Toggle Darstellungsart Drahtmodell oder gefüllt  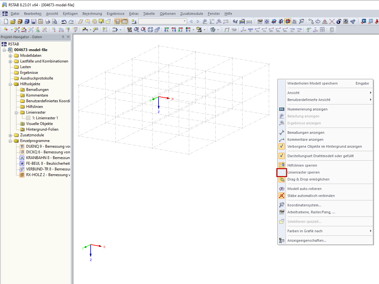(325, 156)
